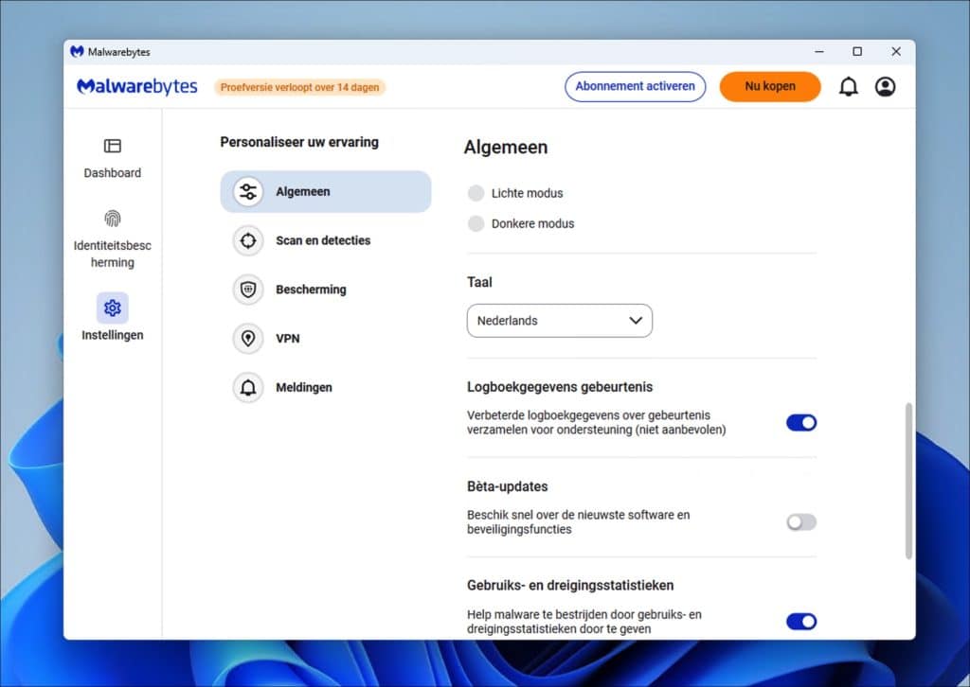Click the Dashboard panel icon

coord(113,146)
